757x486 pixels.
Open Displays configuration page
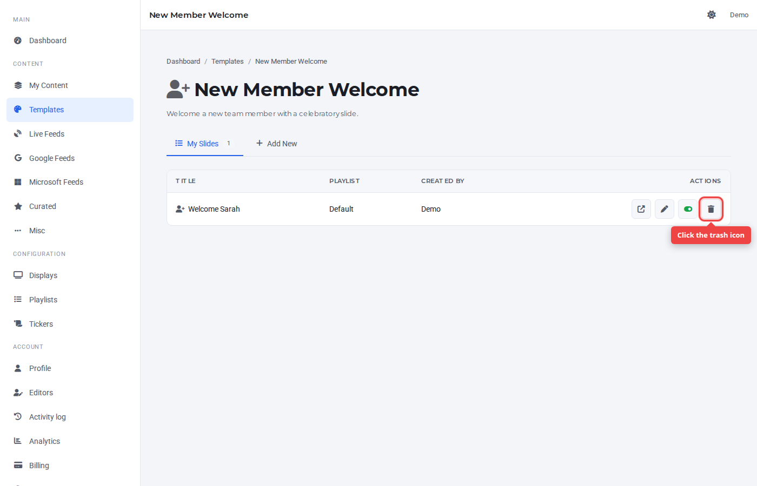click(x=70, y=275)
